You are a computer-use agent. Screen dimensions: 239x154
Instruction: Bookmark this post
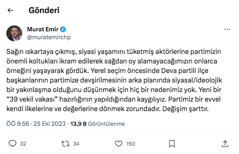(x=172, y=144)
